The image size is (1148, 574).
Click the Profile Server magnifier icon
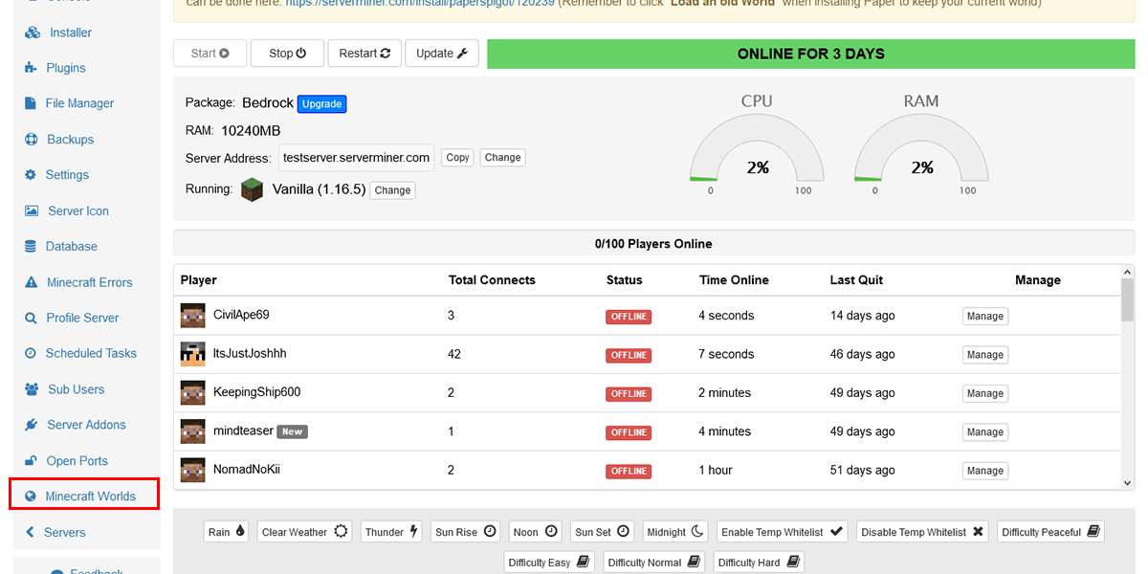pos(32,318)
